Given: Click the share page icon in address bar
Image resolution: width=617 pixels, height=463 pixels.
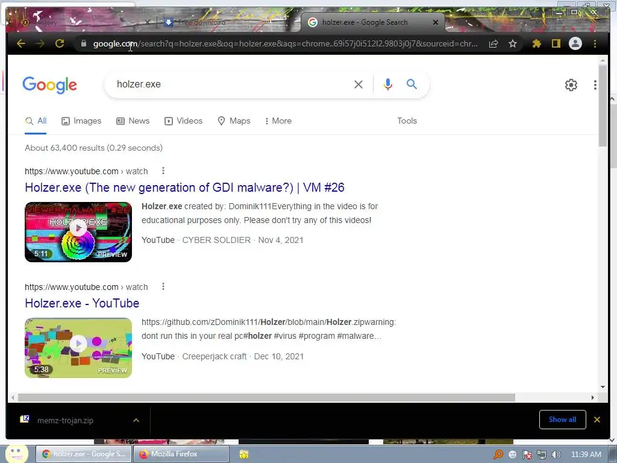Looking at the screenshot, I should pyautogui.click(x=493, y=43).
